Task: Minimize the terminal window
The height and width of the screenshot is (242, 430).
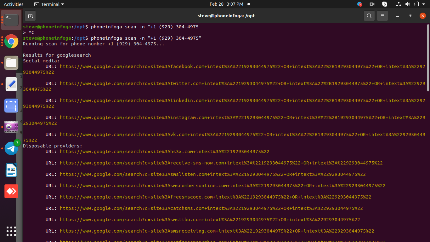Action: pos(398,16)
